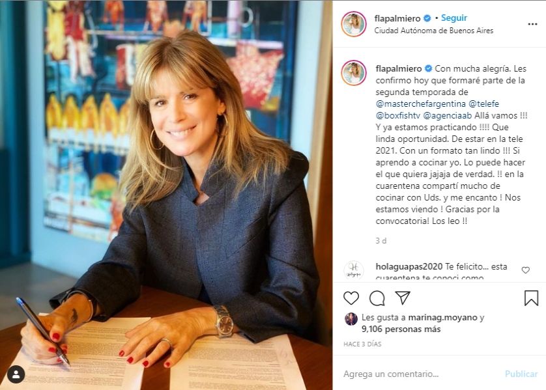546x390 pixels.
Task: Submit the comment with Publicar
Action: tap(521, 374)
